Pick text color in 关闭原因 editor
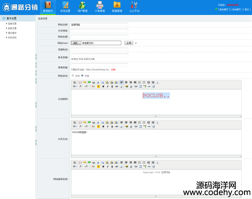 (93, 86)
